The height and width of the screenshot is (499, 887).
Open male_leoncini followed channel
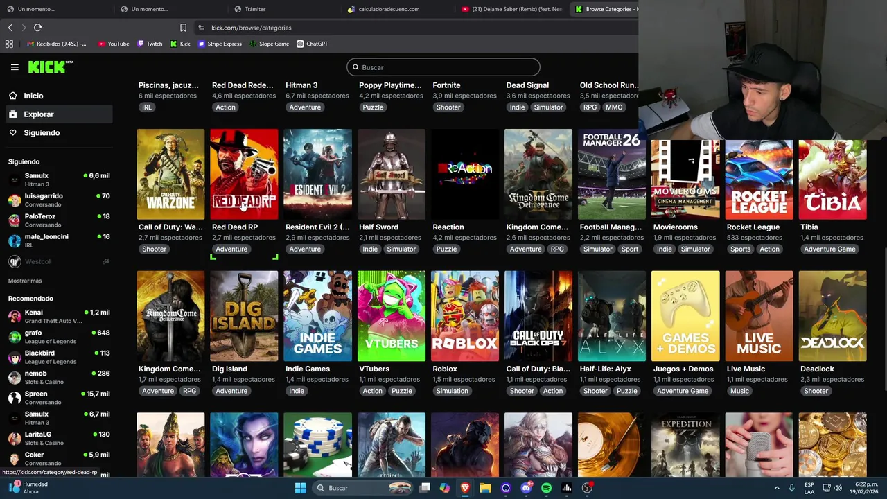pos(59,240)
